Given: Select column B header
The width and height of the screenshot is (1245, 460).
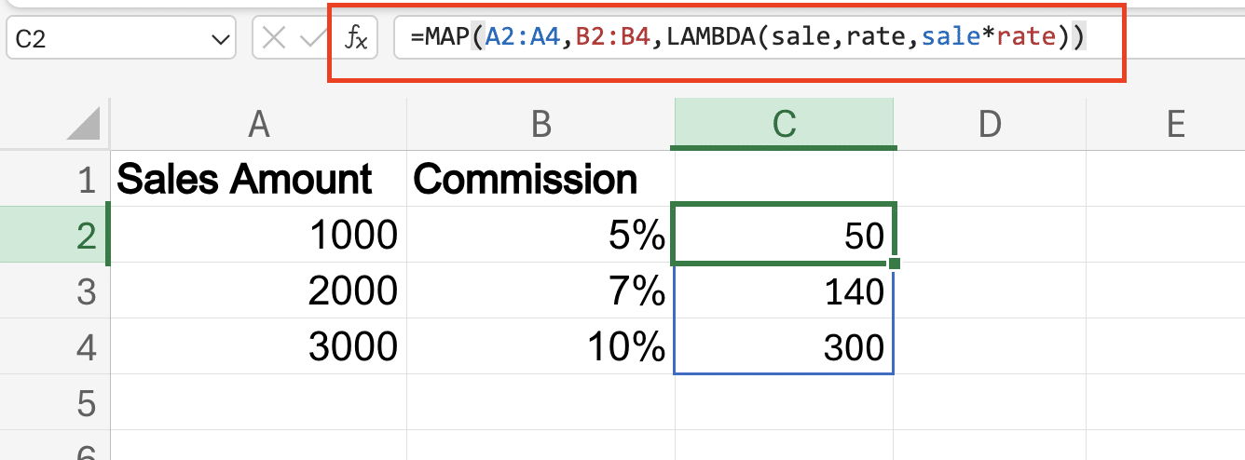Looking at the screenshot, I should [540, 124].
